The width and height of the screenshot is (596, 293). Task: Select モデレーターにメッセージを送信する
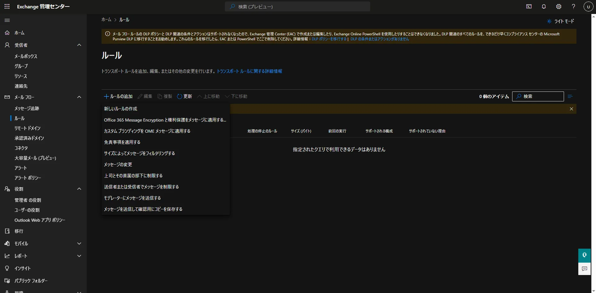165,198
